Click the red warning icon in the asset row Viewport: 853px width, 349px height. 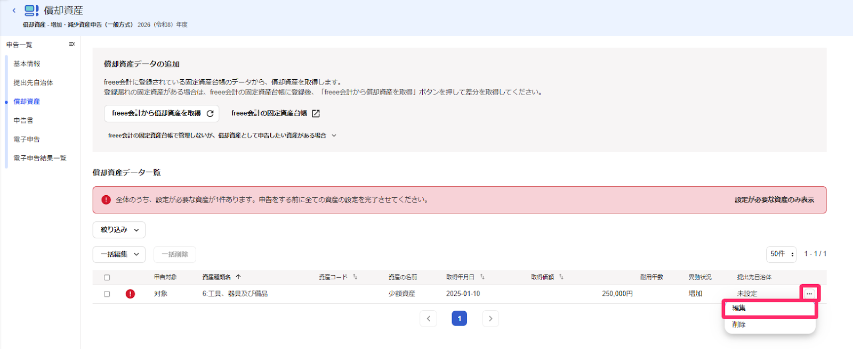pos(130,294)
